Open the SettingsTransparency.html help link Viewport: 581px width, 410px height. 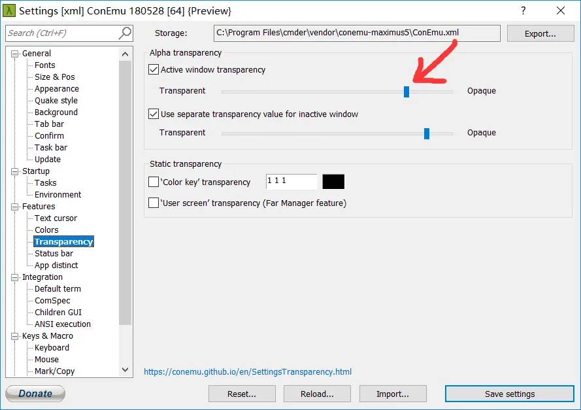coord(248,372)
